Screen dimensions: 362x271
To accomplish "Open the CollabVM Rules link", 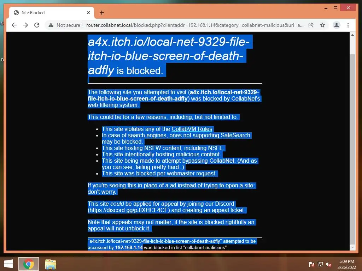I will pos(192,129).
